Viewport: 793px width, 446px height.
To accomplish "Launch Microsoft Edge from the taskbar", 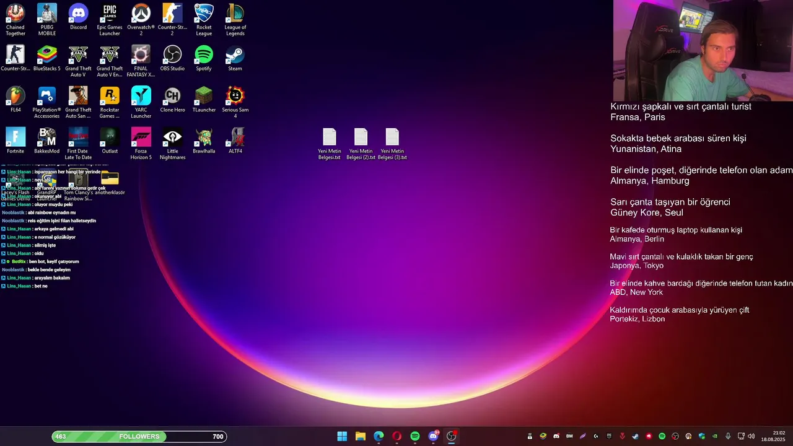I will pos(379,436).
